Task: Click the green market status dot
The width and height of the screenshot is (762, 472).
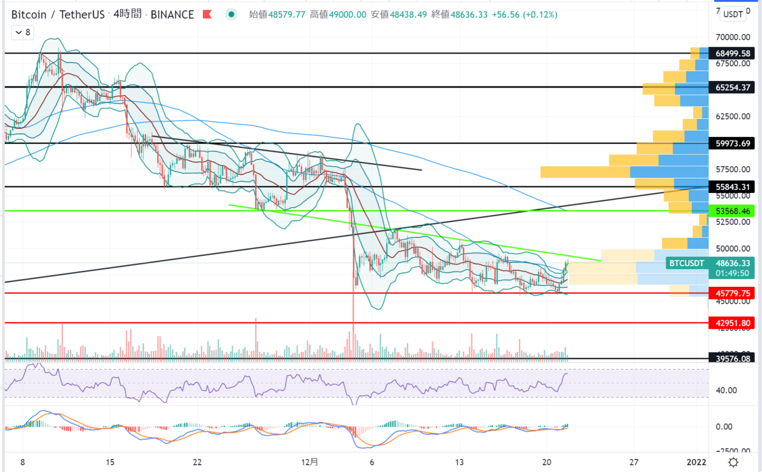Action: [231, 14]
